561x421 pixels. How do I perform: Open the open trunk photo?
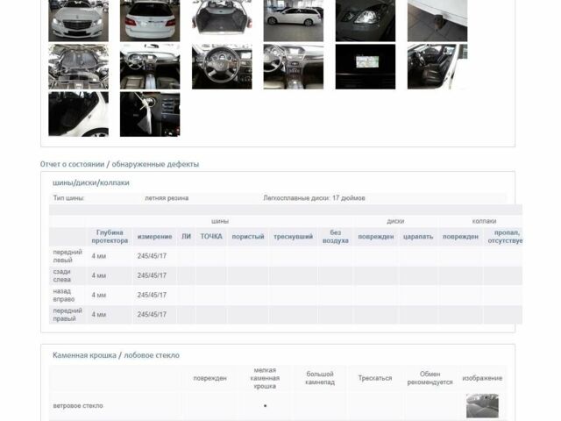click(x=222, y=21)
